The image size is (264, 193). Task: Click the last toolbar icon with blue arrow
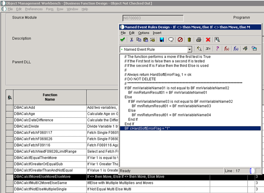click(254, 49)
